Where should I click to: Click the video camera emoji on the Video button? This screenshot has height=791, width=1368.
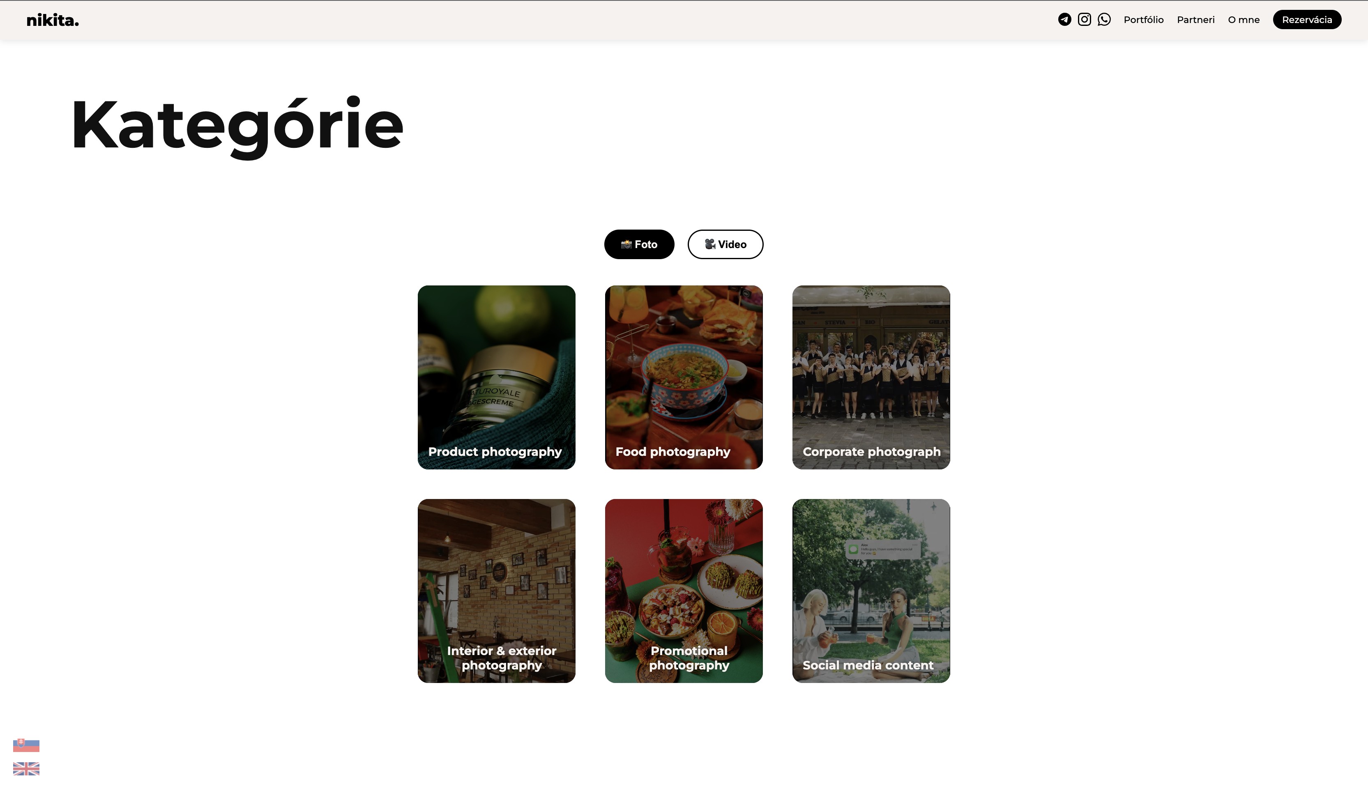tap(710, 244)
